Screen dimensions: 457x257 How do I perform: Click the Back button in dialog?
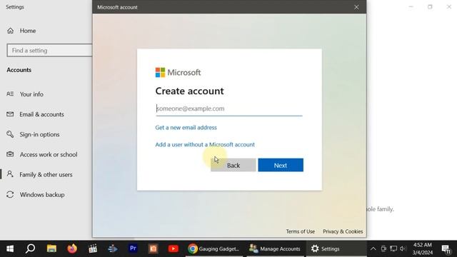tap(233, 165)
